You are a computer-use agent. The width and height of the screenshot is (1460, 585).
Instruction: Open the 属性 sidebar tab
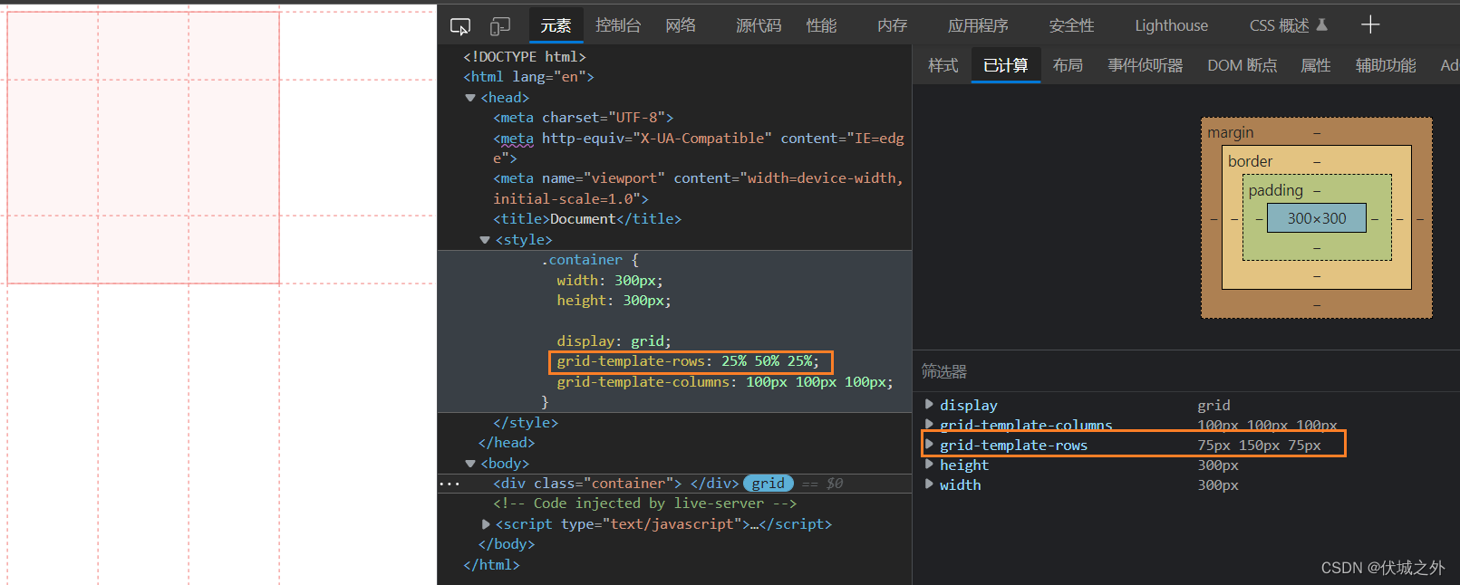[1316, 65]
